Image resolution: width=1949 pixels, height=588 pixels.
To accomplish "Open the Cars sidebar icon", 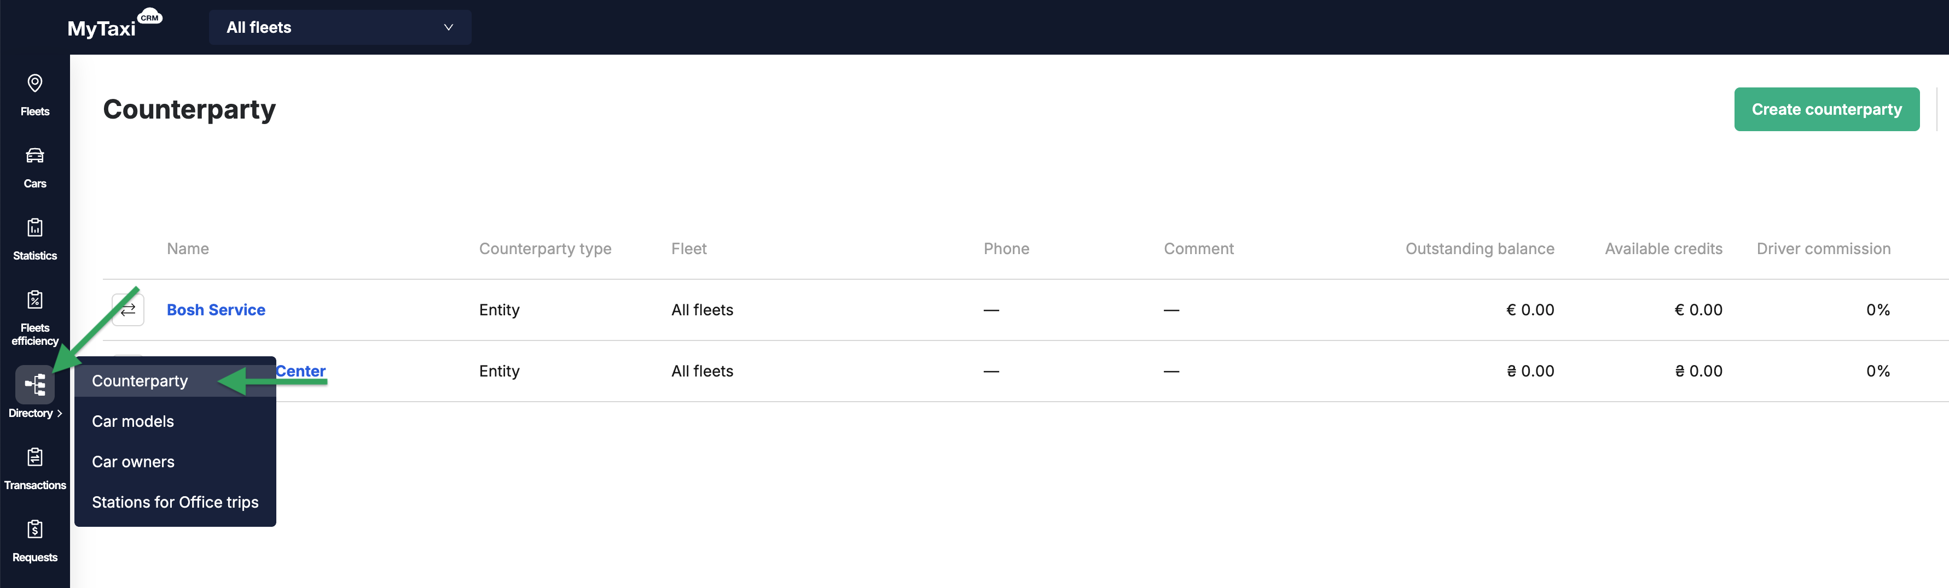I will (35, 156).
